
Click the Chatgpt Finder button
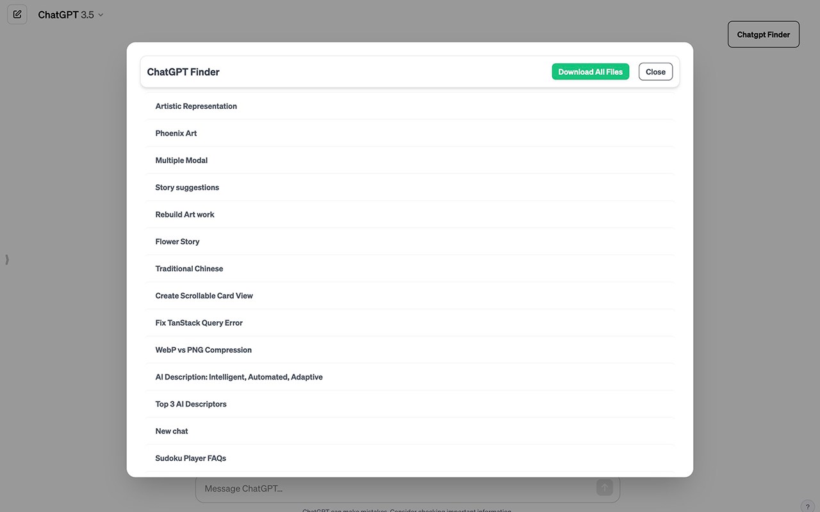763,35
